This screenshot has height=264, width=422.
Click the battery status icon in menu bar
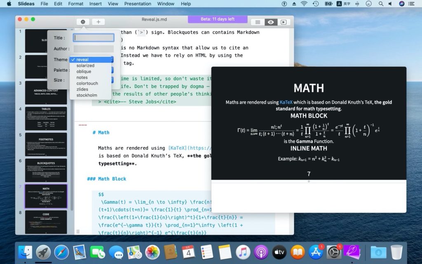[328, 4]
